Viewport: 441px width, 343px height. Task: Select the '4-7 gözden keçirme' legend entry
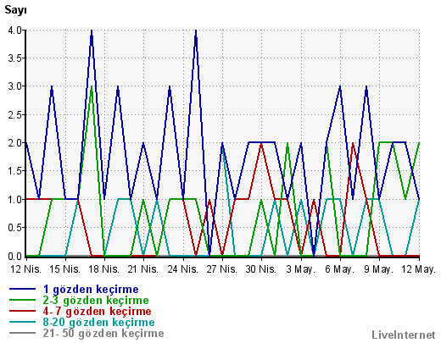point(97,312)
